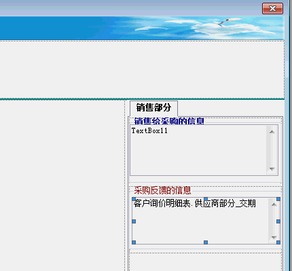Click the right-middle sizing handle of the selected textbox
Image resolution: width=292 pixels, height=271 pixels.
tap(278, 221)
